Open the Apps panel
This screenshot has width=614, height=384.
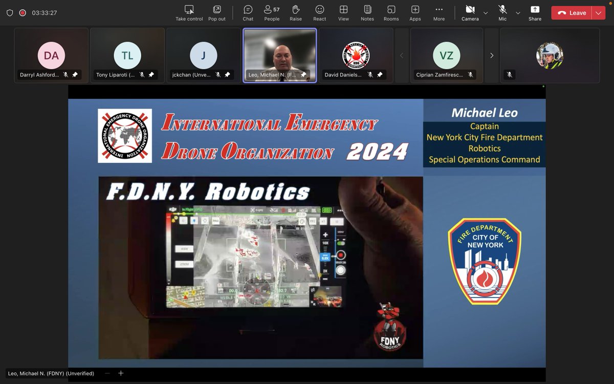pos(415,13)
